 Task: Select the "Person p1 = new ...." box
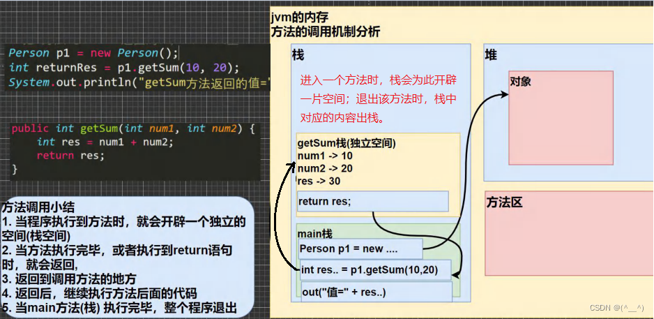coord(360,249)
